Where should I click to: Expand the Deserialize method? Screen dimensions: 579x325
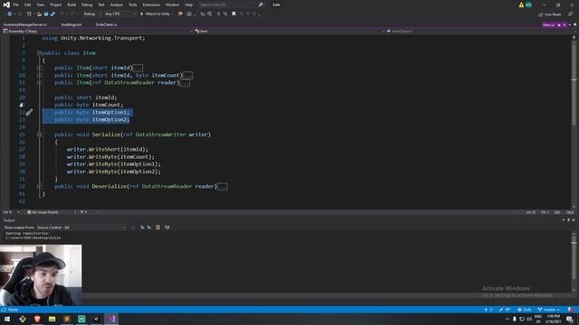39,187
